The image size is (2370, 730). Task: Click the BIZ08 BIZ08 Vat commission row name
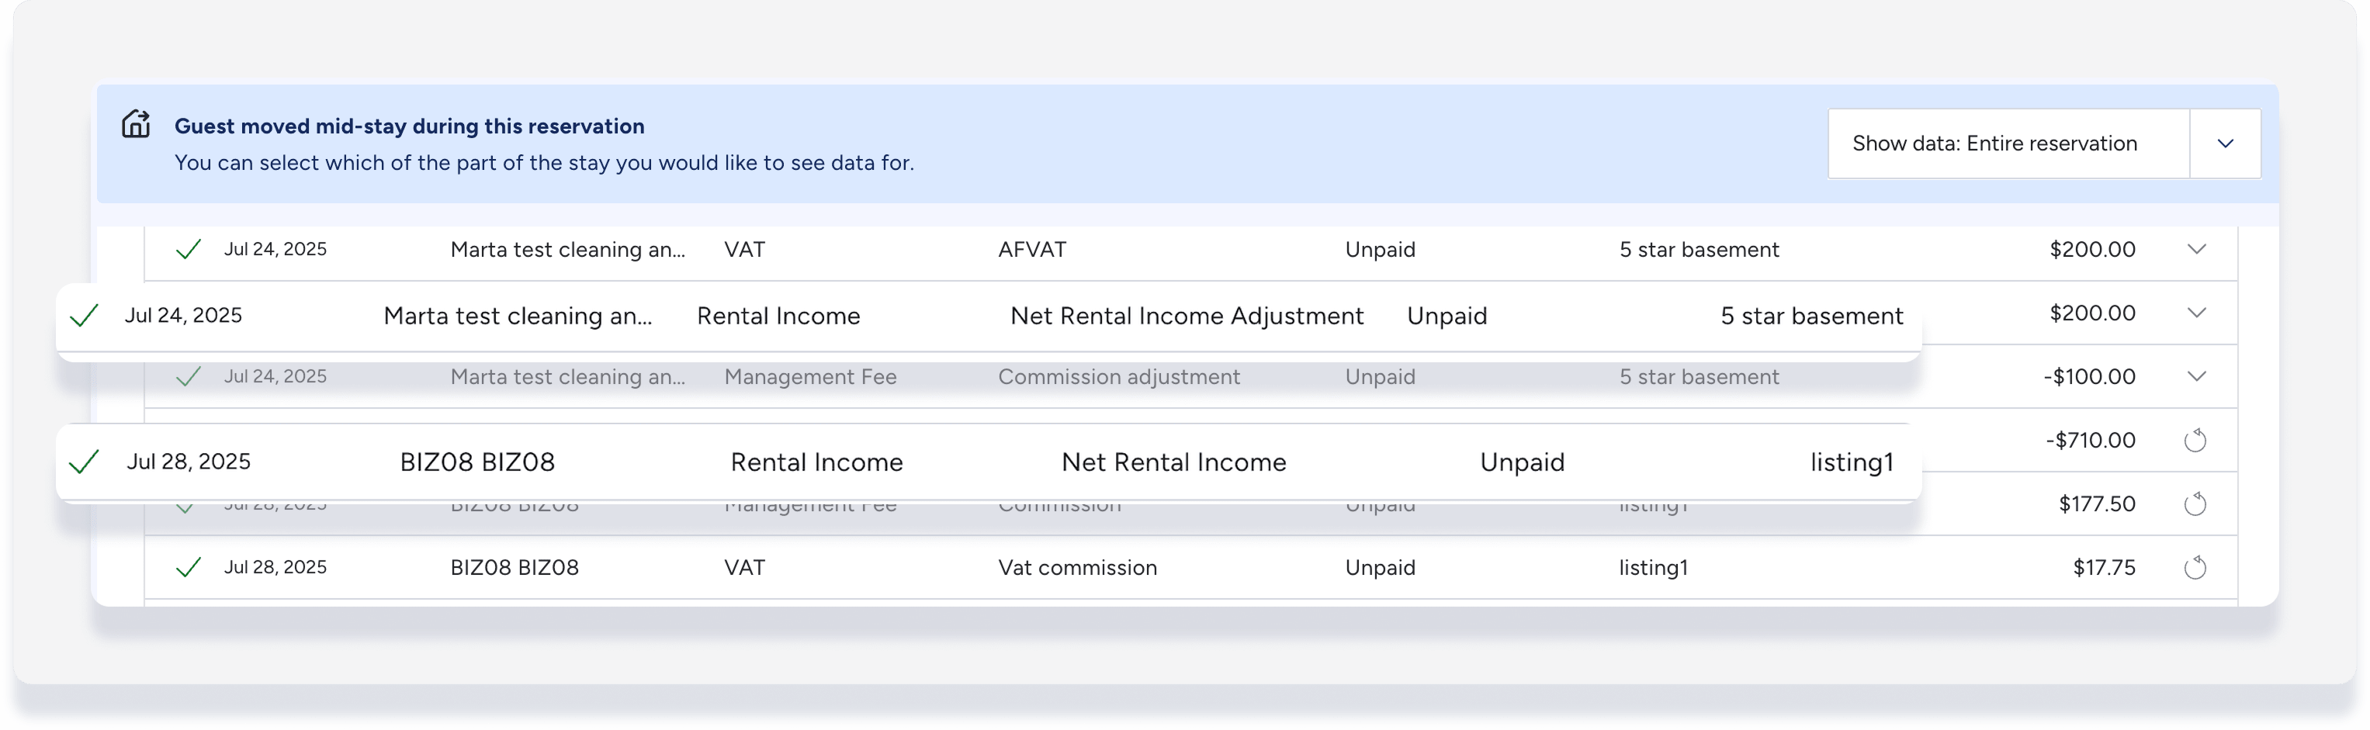(x=515, y=567)
